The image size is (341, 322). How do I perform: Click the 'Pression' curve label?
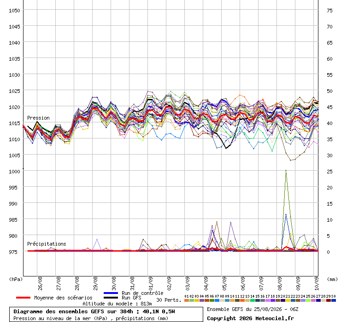pos(38,118)
